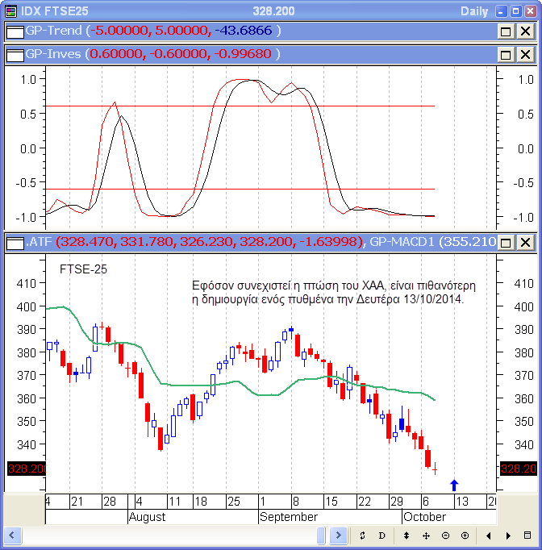Zoom in using the plus magnifier icon
The height and width of the screenshot is (550, 542).
pos(465,535)
